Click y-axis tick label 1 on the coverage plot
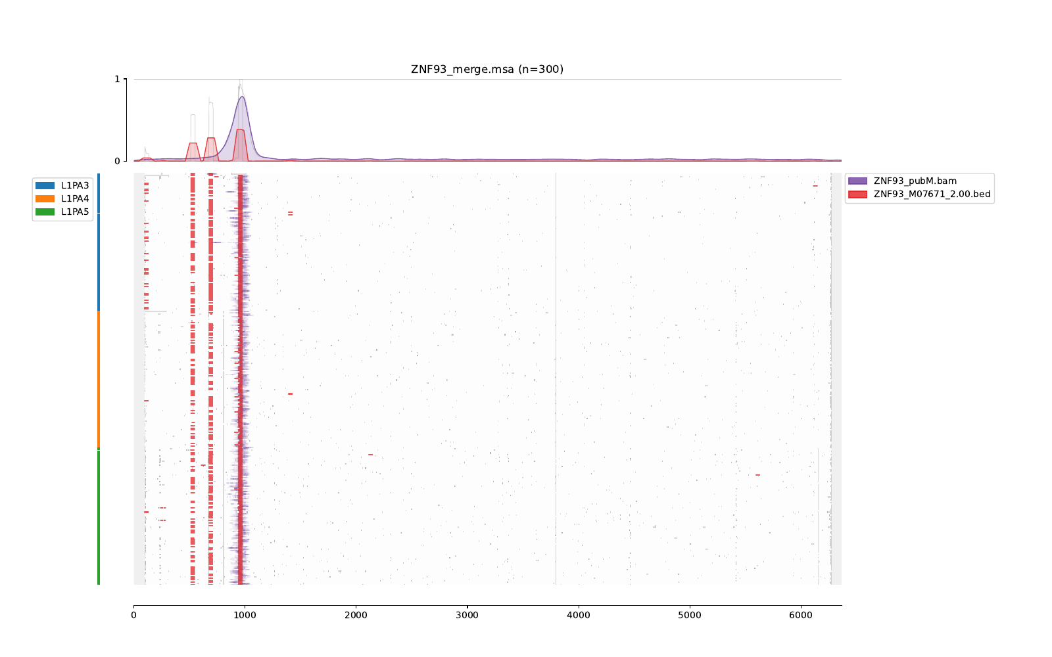 tap(117, 79)
